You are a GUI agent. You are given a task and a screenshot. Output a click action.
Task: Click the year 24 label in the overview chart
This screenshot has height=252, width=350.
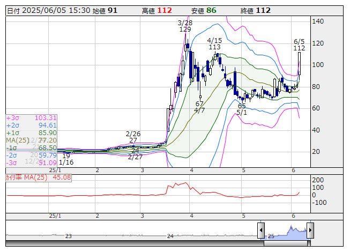pos(170,236)
